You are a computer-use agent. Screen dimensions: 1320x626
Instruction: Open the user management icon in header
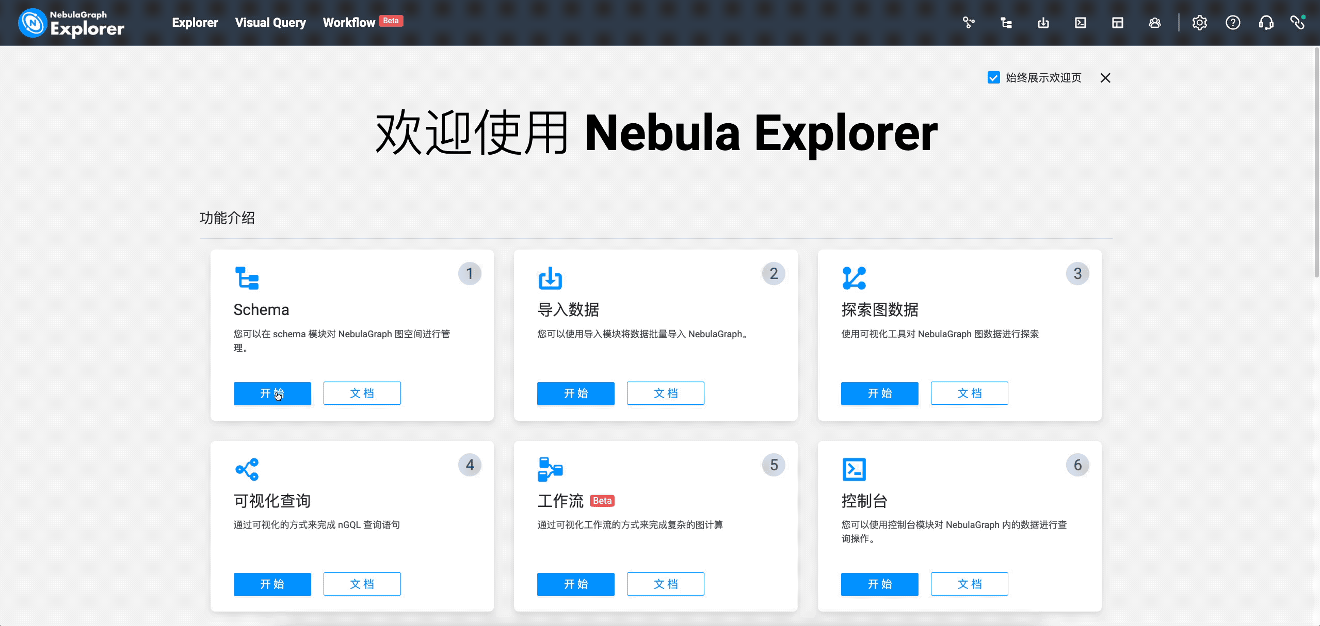1154,23
